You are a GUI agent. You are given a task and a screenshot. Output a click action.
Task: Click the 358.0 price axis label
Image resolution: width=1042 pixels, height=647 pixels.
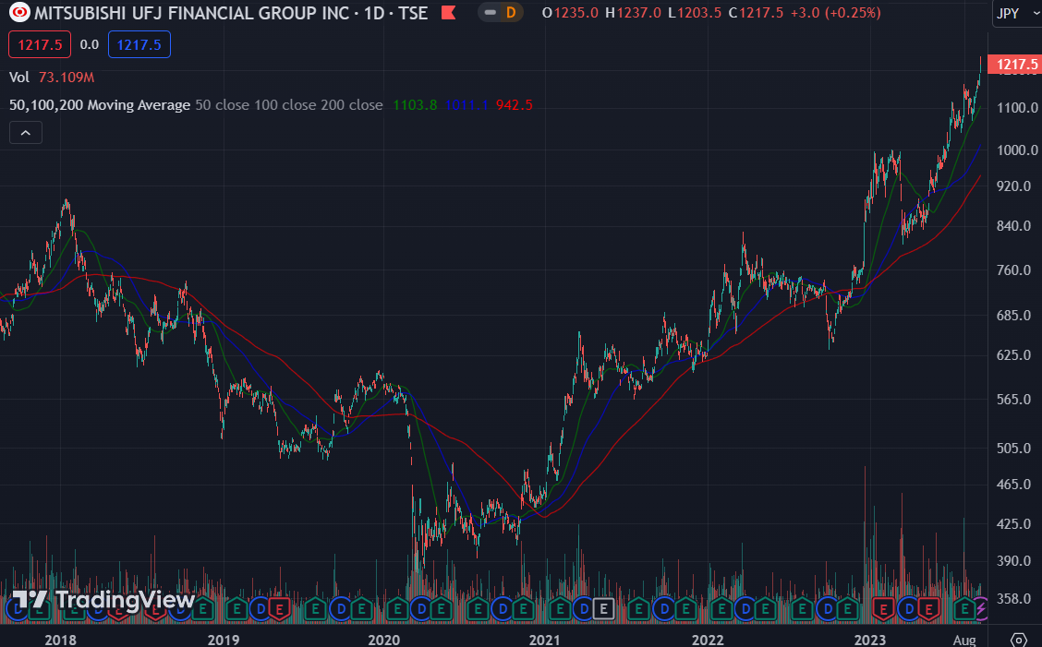[x=1013, y=598]
